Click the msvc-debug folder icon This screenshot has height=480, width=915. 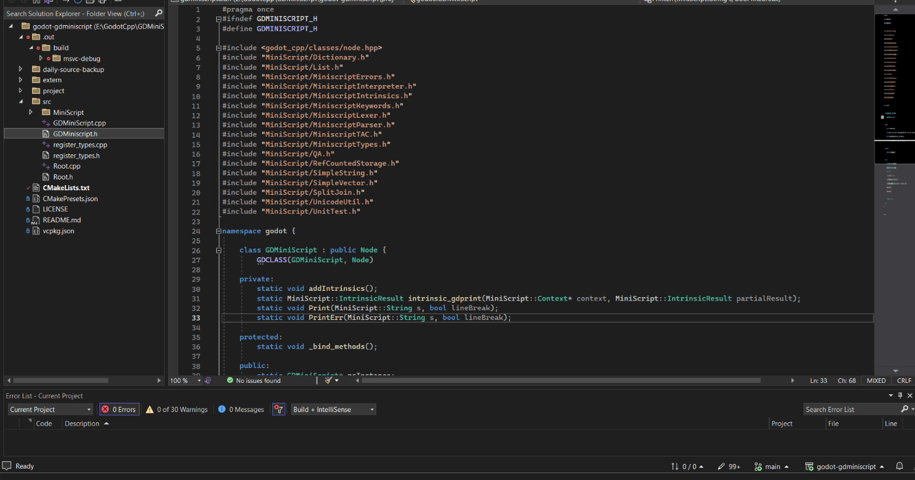point(57,58)
